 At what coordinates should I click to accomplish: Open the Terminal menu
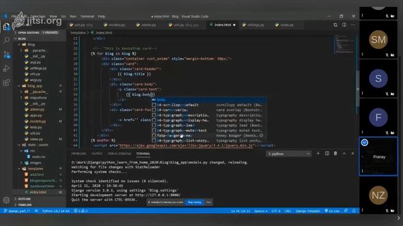(87, 16)
